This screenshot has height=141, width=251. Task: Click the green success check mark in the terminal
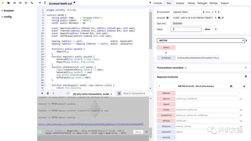[x=40, y=132]
